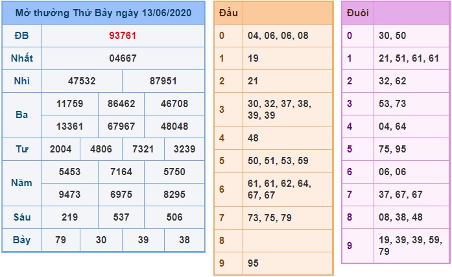Viewport: 452px width, 277px height.
Task: Click the Đầu table row label 3
Action: point(222,110)
